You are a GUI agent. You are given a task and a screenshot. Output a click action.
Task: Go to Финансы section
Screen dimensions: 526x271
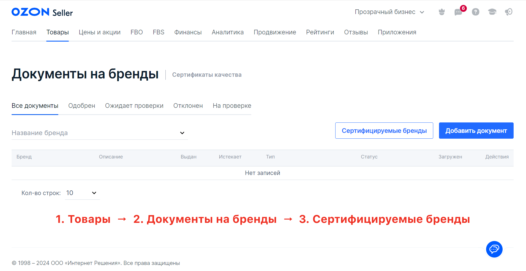click(188, 32)
